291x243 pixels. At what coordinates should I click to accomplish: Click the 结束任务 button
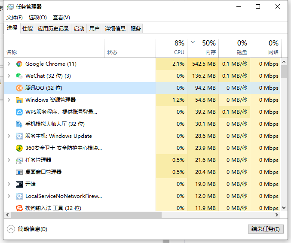tap(266, 229)
